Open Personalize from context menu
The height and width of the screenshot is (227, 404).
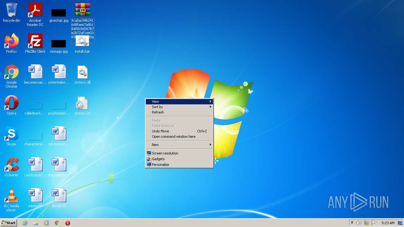179,165
